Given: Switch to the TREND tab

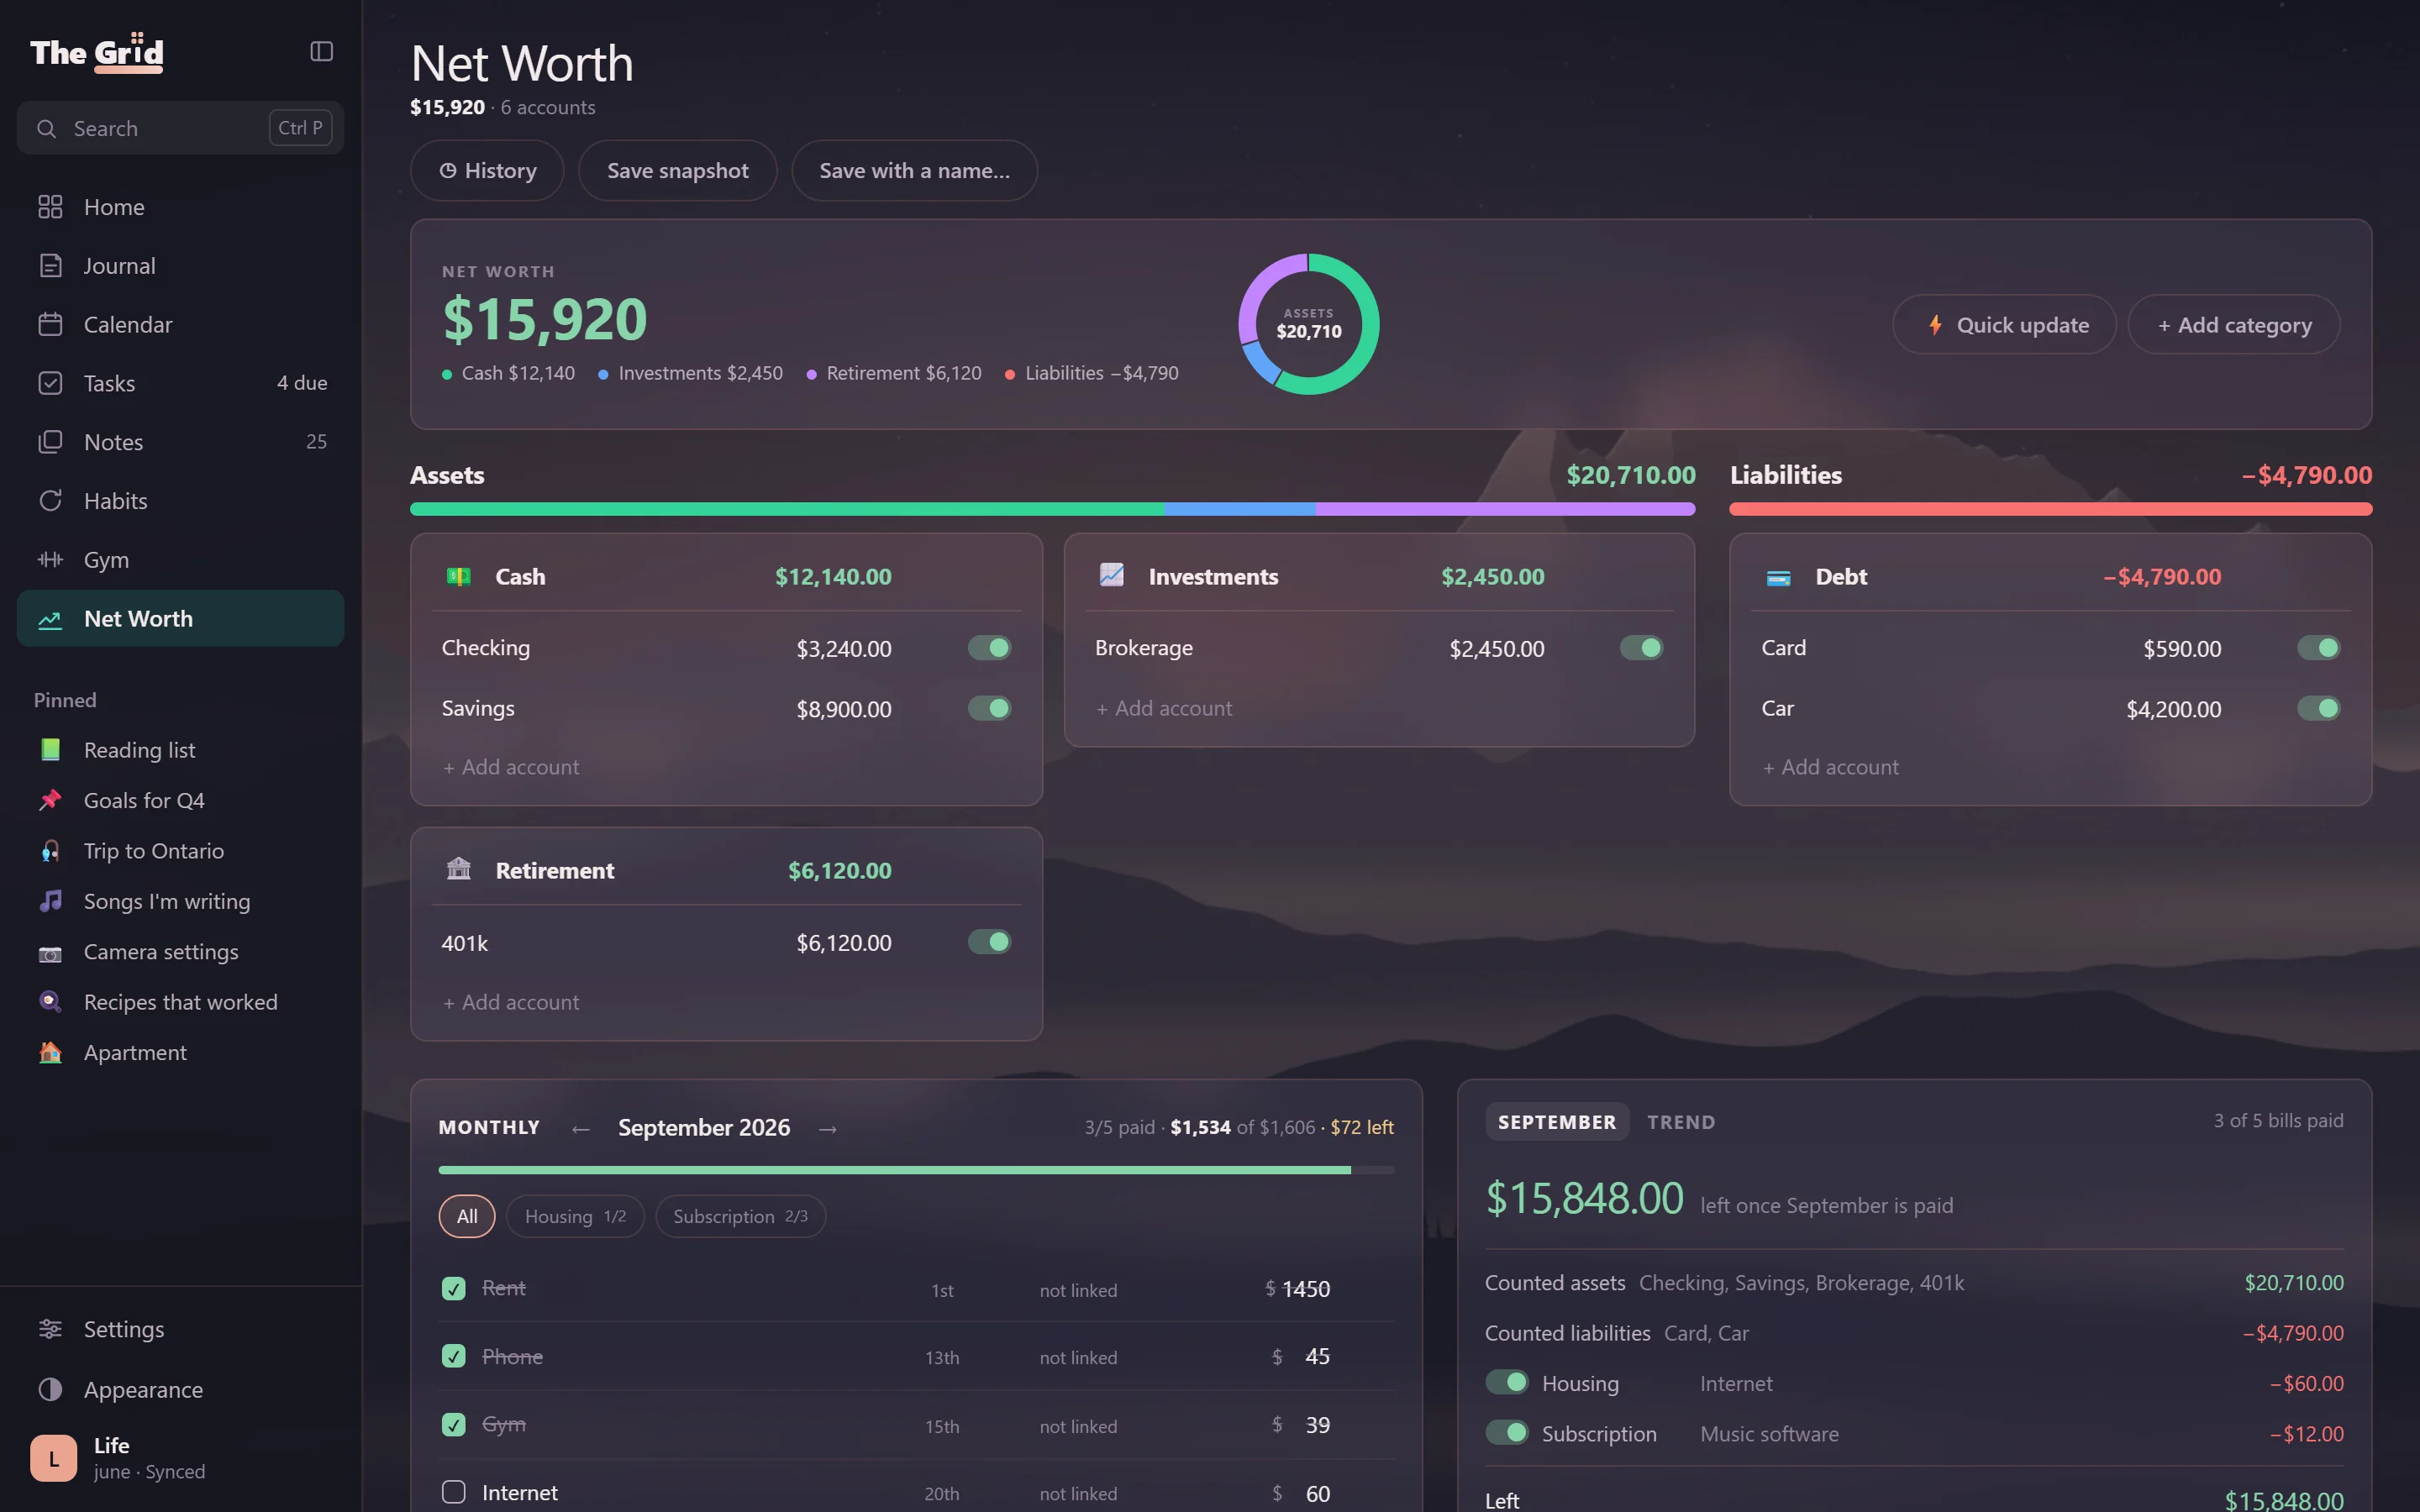Looking at the screenshot, I should (1681, 1122).
